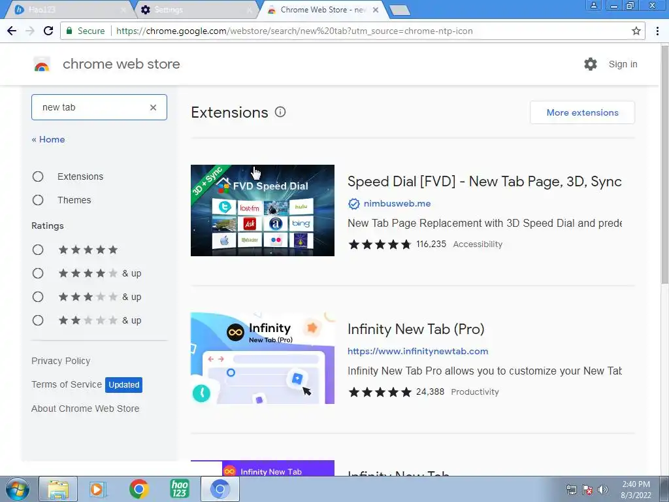Open the hao123 taskbar shortcut
Screen dimensions: 669x502
179,489
